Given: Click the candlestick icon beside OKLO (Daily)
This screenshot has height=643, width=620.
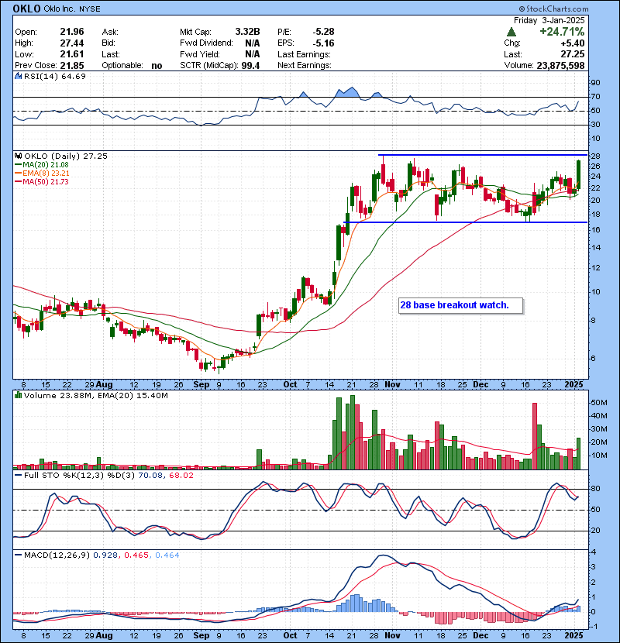Looking at the screenshot, I should pyautogui.click(x=18, y=156).
